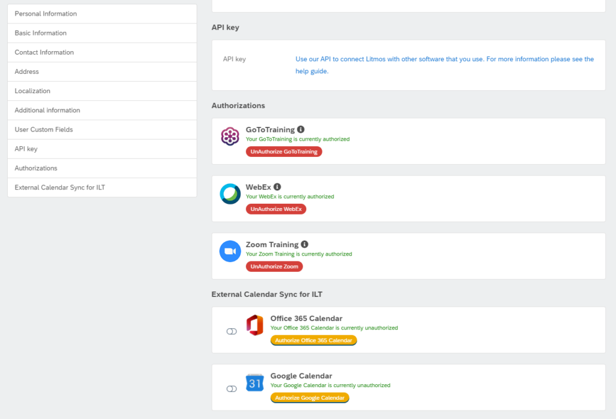This screenshot has width=616, height=419.
Task: Open Contact Information sidebar item
Action: coord(102,52)
